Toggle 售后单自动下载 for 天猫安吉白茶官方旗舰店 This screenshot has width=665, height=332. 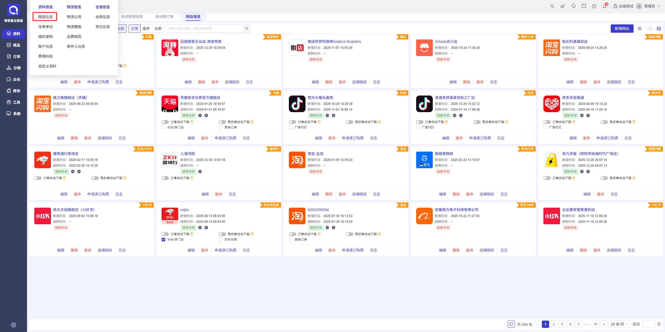pyautogui.click(x=222, y=122)
